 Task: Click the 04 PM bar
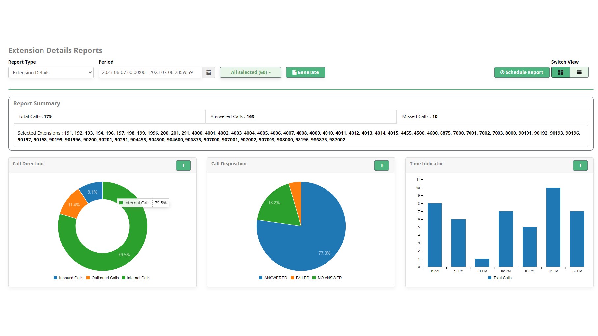[x=553, y=227]
